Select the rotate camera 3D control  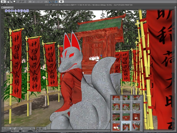[x=6, y=11]
